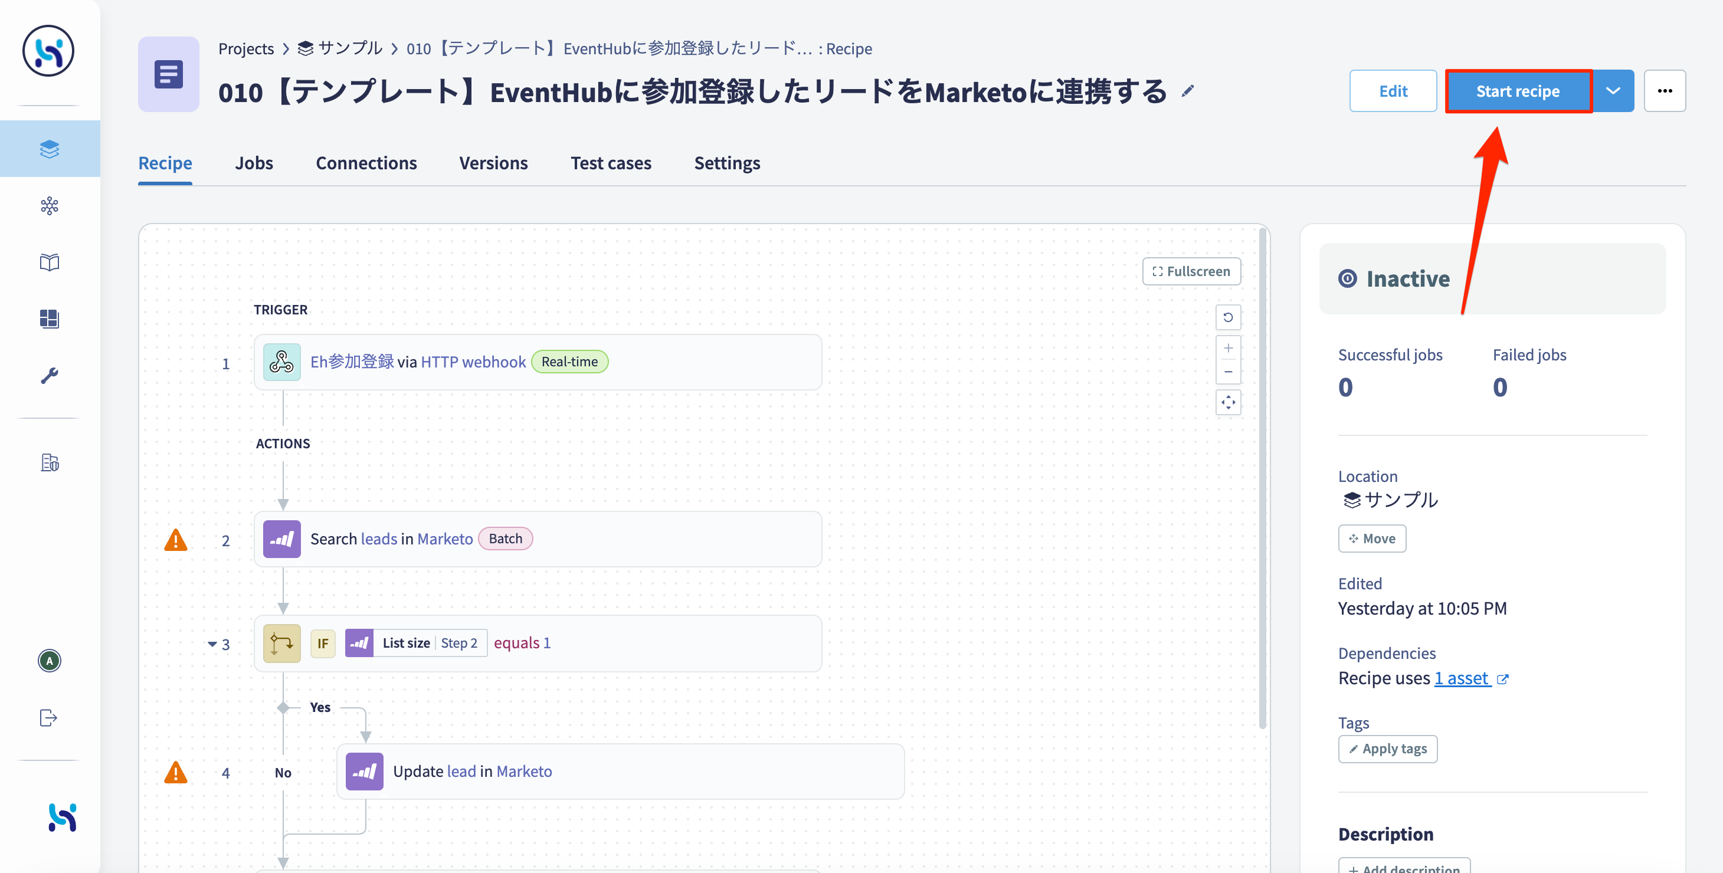Open the サンプル breadcrumb link
The height and width of the screenshot is (873, 1723).
point(340,48)
